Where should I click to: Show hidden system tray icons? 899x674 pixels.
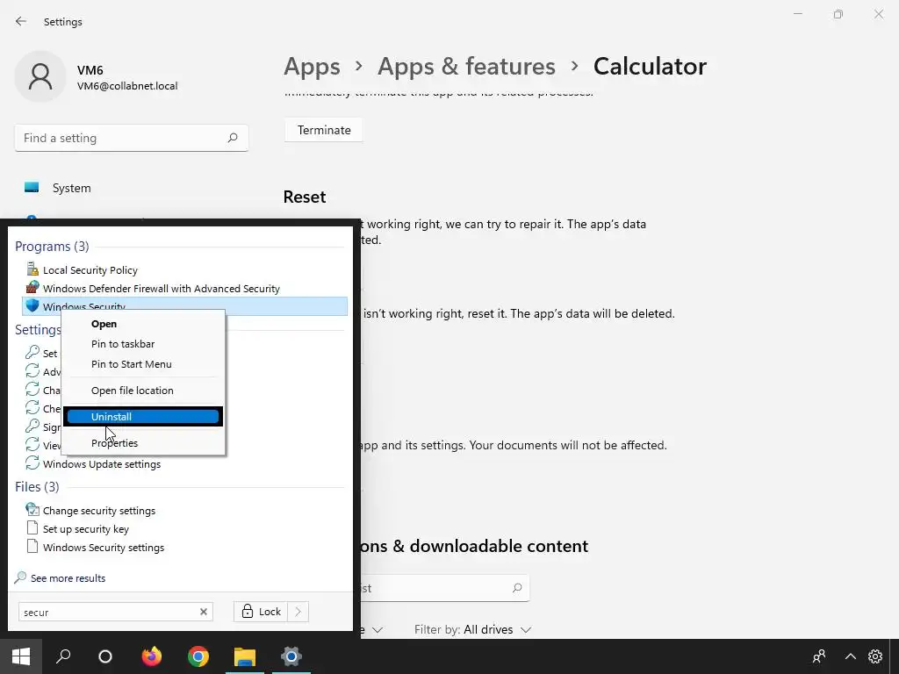(850, 656)
